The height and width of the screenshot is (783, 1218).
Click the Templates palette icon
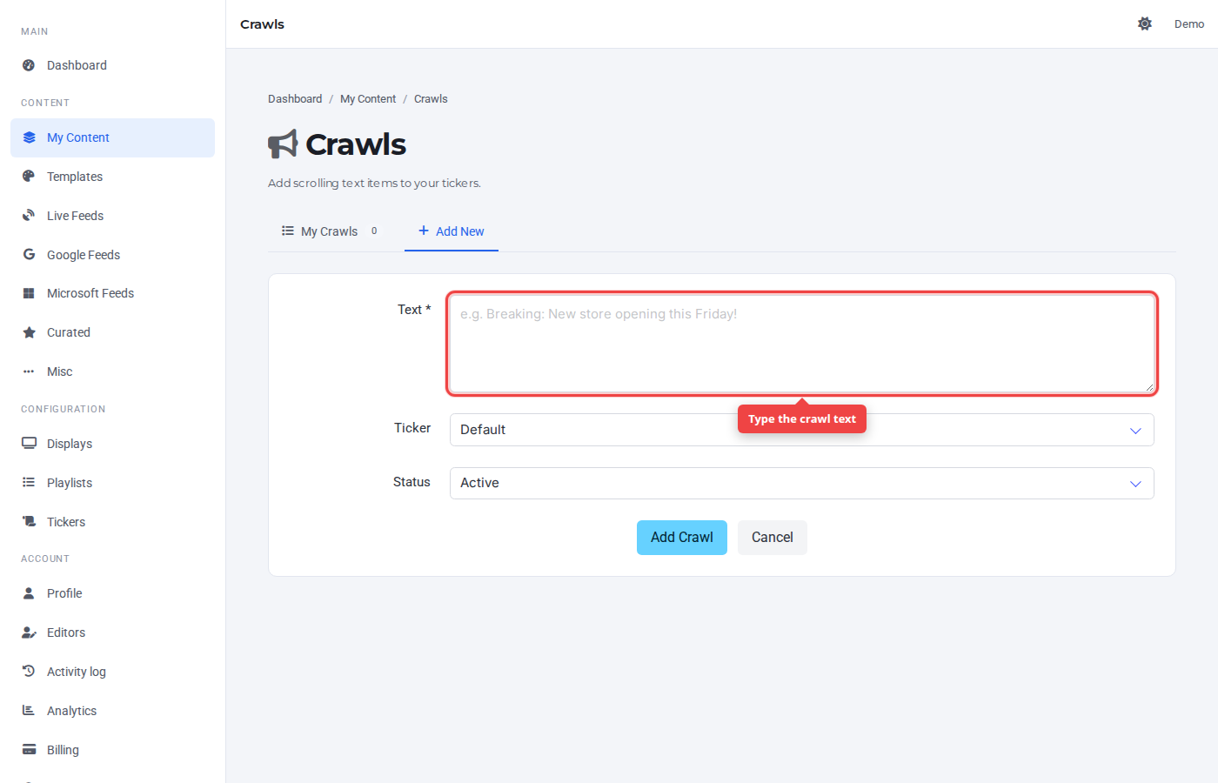tap(29, 176)
